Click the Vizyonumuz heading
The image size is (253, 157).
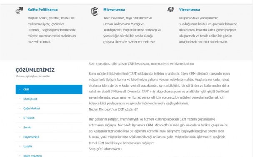tap(189, 10)
